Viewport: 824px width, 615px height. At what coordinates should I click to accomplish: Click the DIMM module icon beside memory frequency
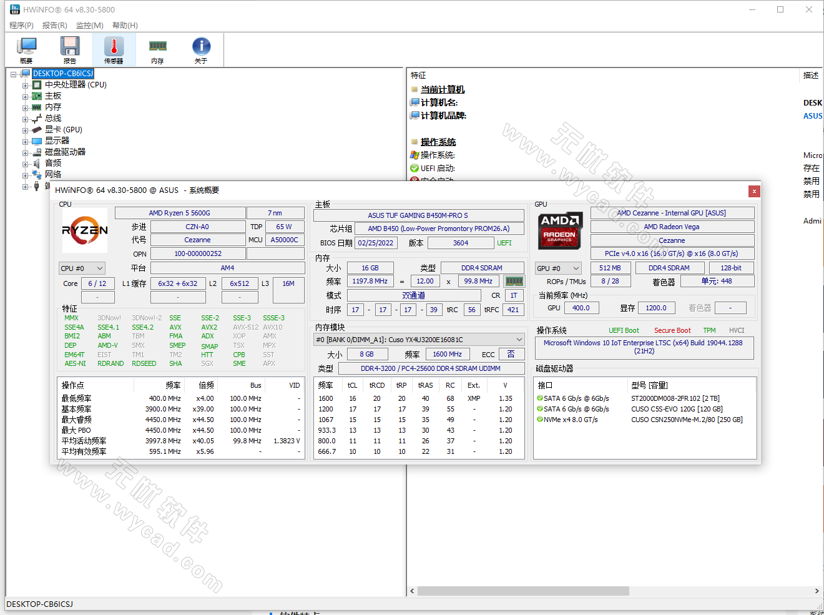click(x=514, y=281)
